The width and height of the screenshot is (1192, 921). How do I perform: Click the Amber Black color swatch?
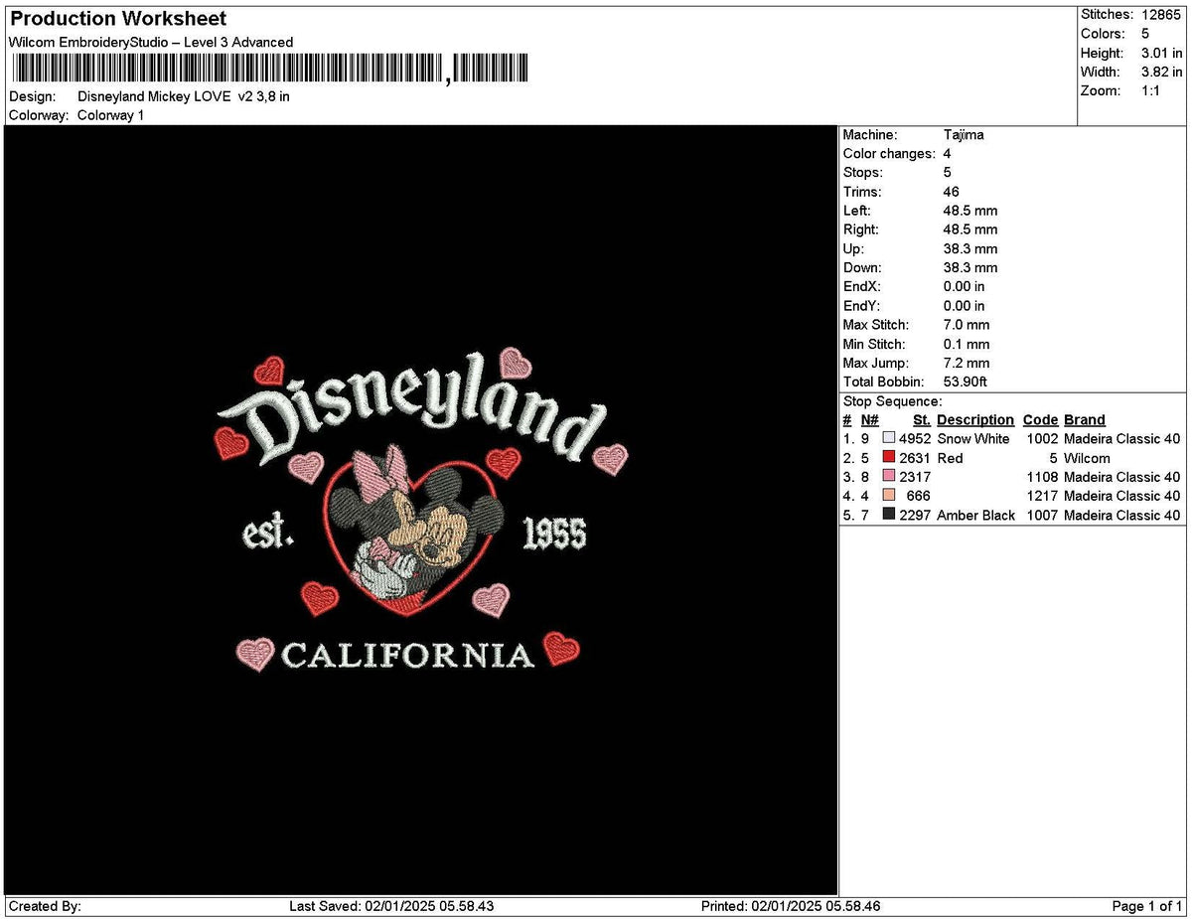(889, 514)
